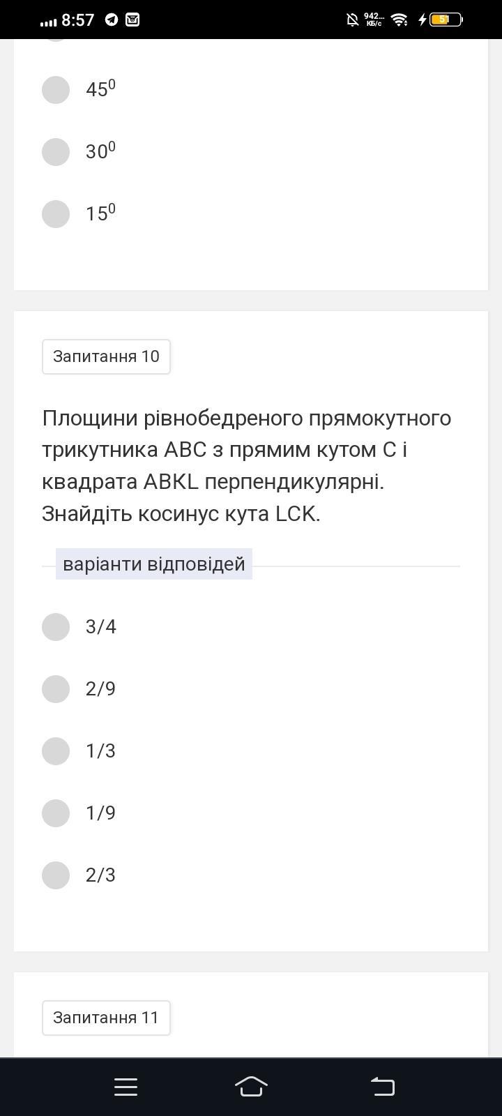The width and height of the screenshot is (502, 1116).
Task: Tap the battery indicator in status bar
Action: [446, 20]
